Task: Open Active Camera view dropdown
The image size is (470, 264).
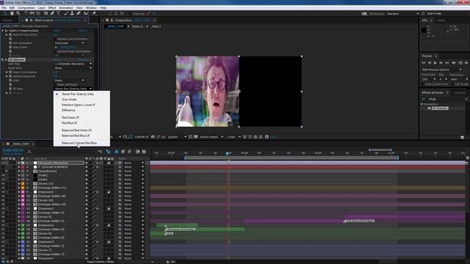Action: click(211, 137)
